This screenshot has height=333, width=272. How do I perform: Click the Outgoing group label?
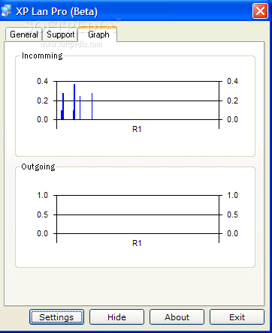38,166
